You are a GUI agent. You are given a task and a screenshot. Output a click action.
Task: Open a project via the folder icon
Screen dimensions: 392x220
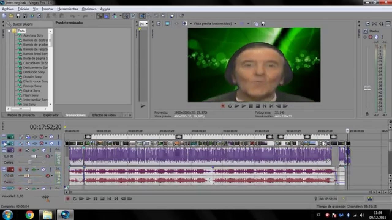pos(11,16)
